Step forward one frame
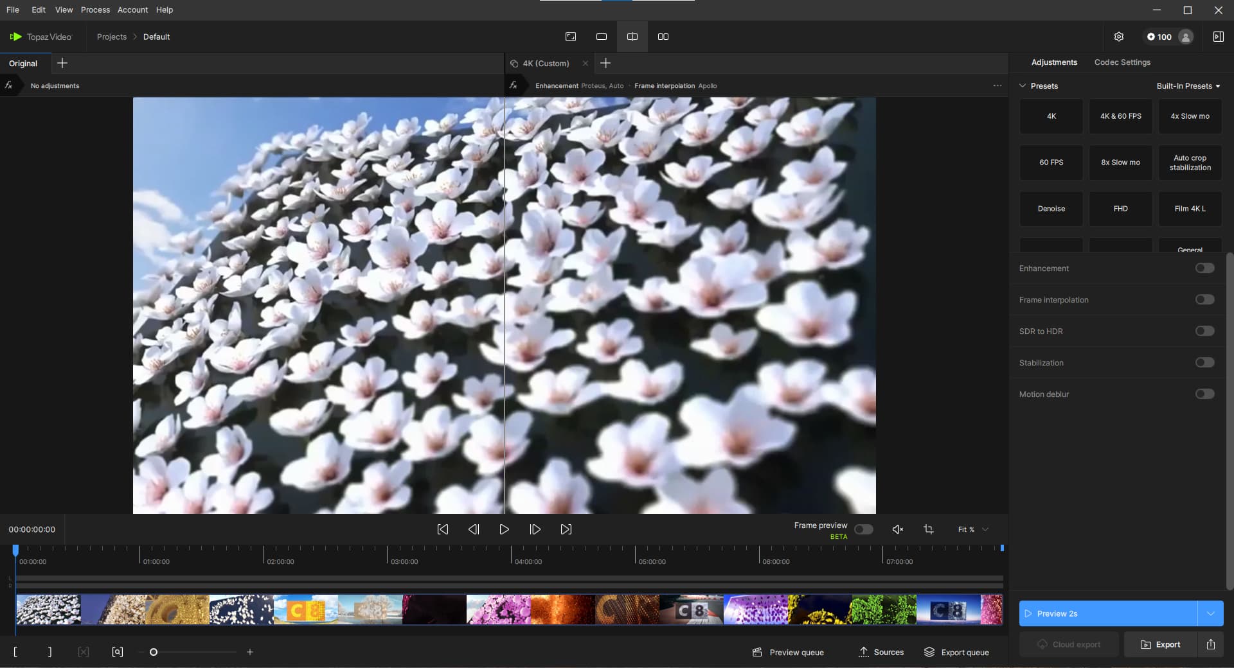Viewport: 1234px width, 668px height. pyautogui.click(x=535, y=529)
